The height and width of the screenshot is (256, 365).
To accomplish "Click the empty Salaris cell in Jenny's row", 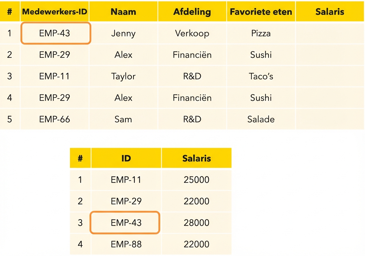I will 330,33.
